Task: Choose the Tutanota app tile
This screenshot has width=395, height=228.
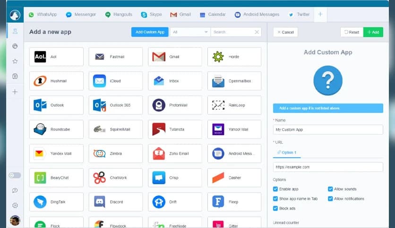Action: (175, 130)
